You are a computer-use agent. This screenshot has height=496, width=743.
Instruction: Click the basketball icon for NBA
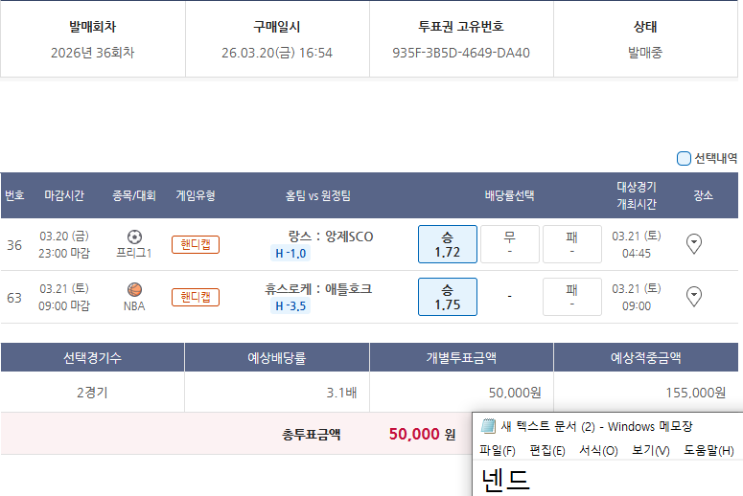[x=133, y=289]
